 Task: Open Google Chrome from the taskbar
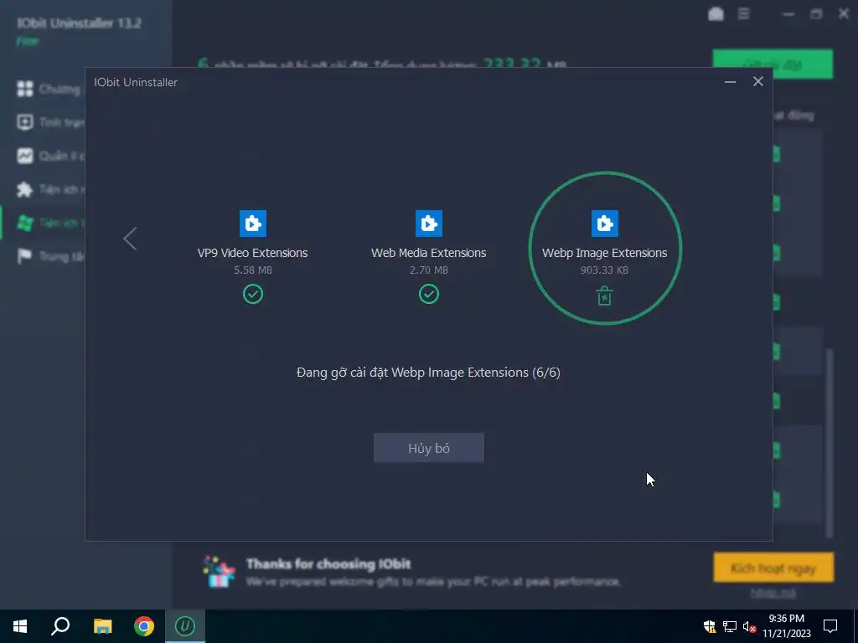[x=144, y=626]
